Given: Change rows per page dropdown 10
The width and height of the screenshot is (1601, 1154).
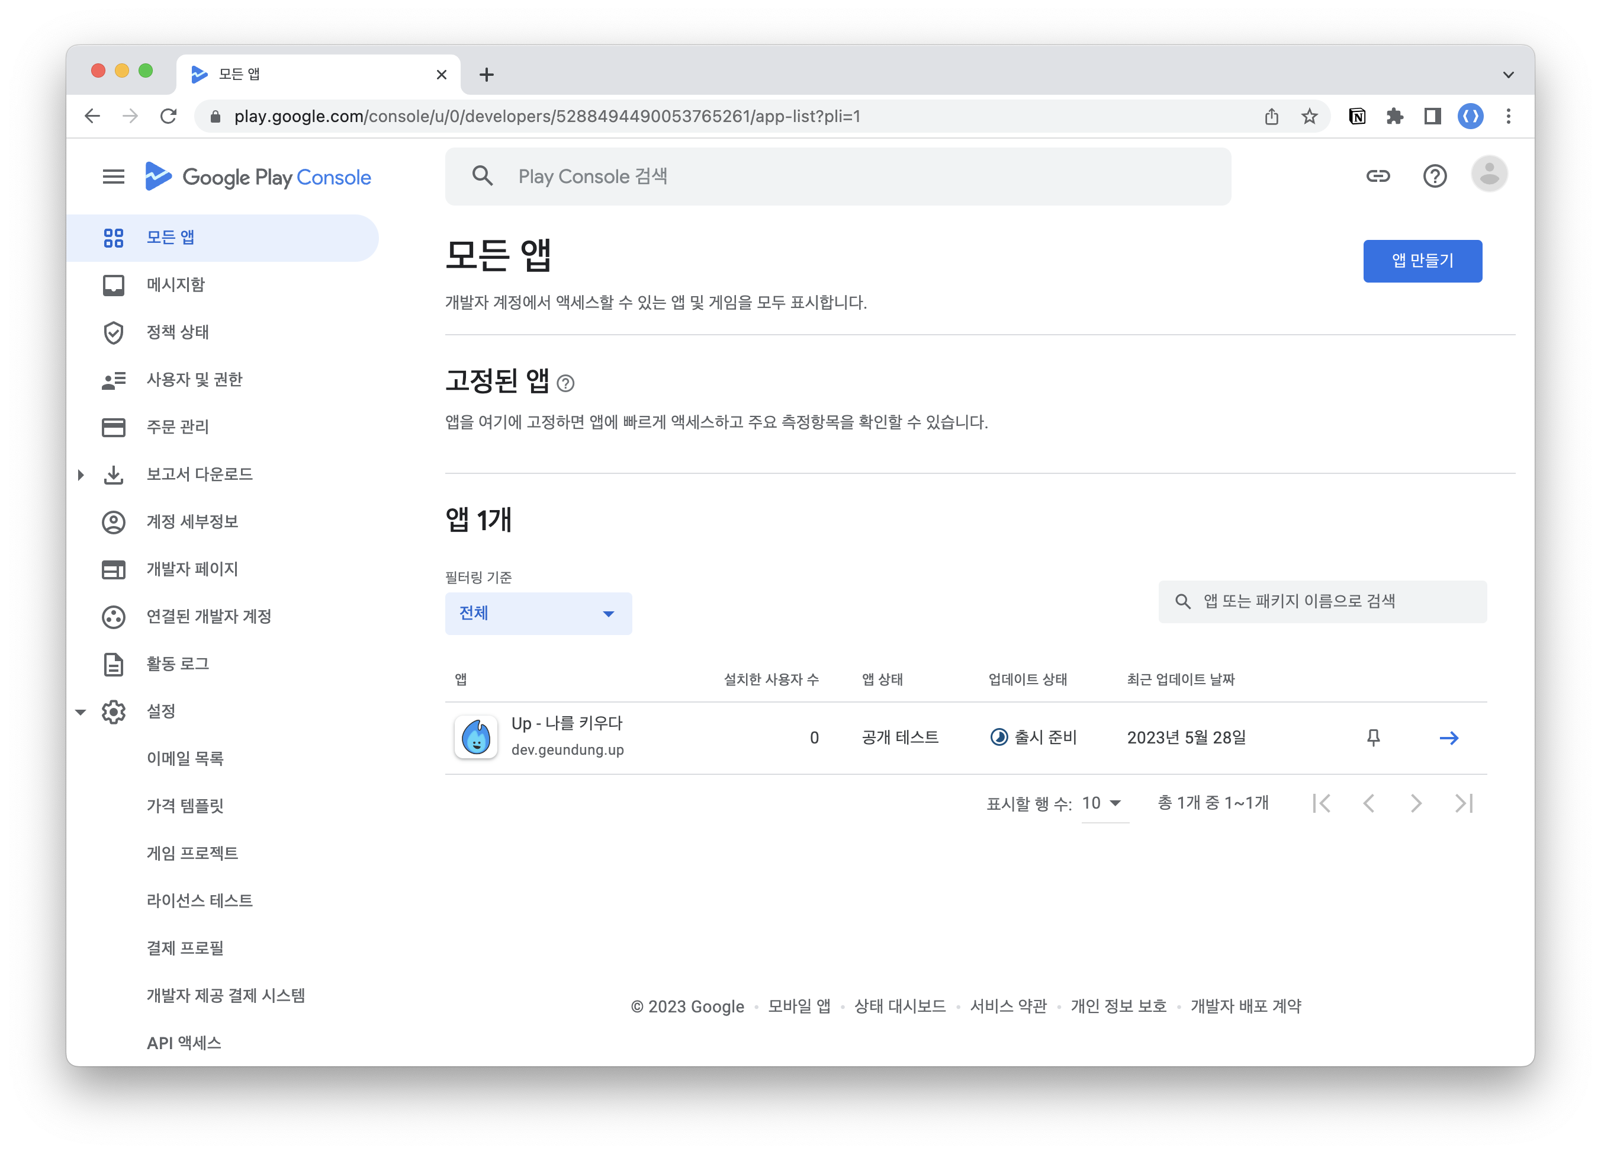Looking at the screenshot, I should coord(1103,803).
